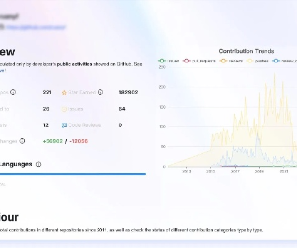Select the Star Earned label

(x=82, y=92)
